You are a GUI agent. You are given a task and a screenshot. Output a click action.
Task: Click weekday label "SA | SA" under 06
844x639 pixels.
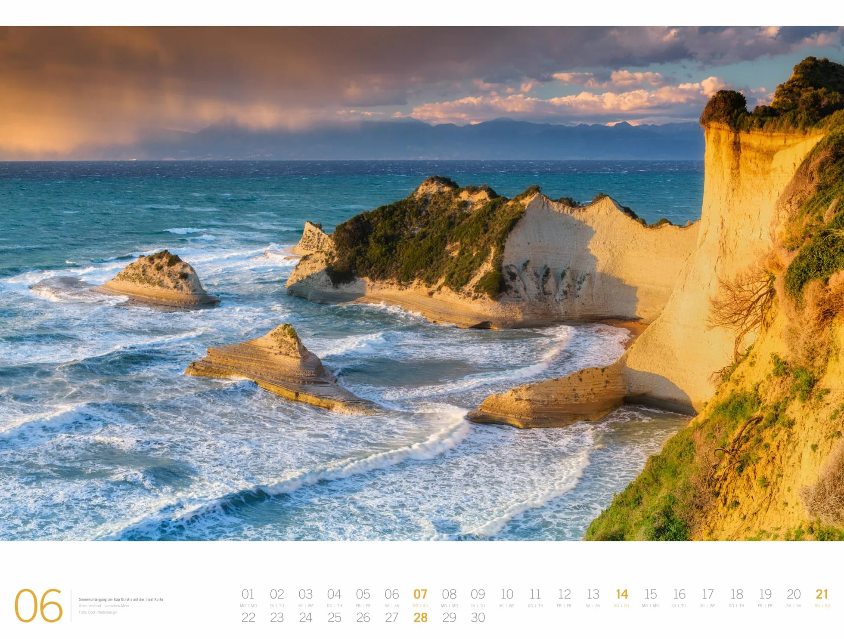click(392, 606)
